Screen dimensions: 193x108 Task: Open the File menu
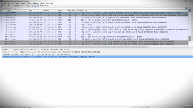pos(2,3)
